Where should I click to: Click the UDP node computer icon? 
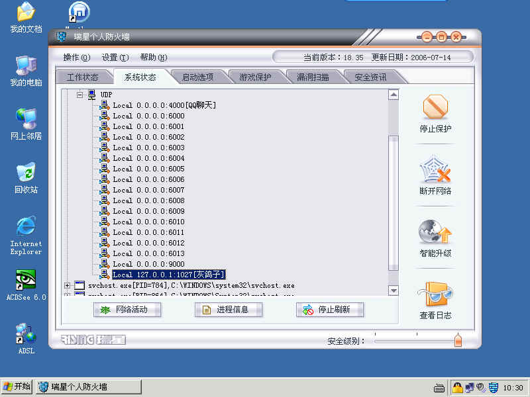tap(91, 95)
